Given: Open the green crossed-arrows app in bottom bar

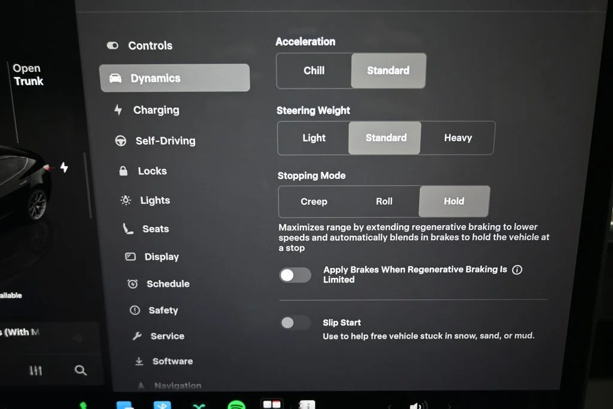Looking at the screenshot, I should (199, 406).
